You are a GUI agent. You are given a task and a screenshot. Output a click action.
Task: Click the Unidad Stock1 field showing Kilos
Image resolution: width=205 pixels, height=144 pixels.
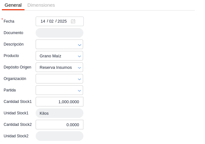pyautogui.click(x=60, y=113)
